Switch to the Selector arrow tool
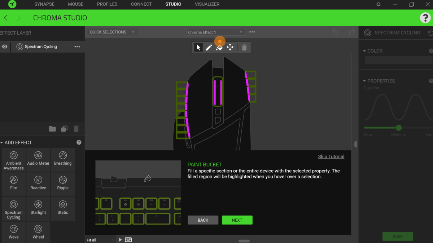 tap(198, 47)
